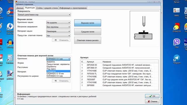The image size is (187, 105).
Task: Click Ответная планка рычага button
Action: [x=88, y=40]
